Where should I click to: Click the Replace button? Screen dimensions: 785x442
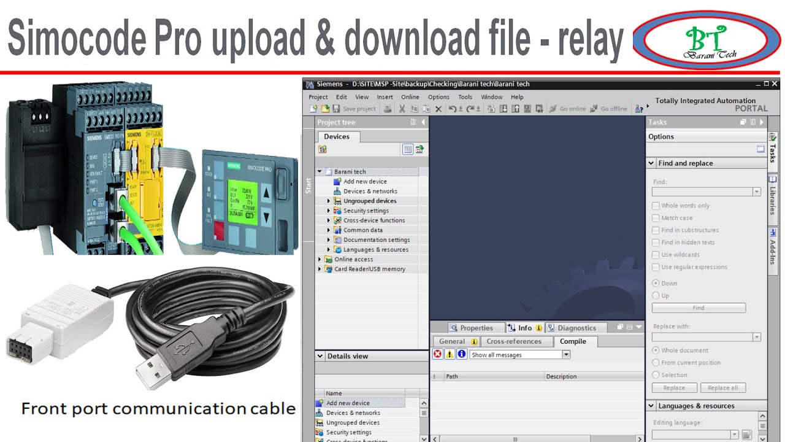tap(674, 388)
